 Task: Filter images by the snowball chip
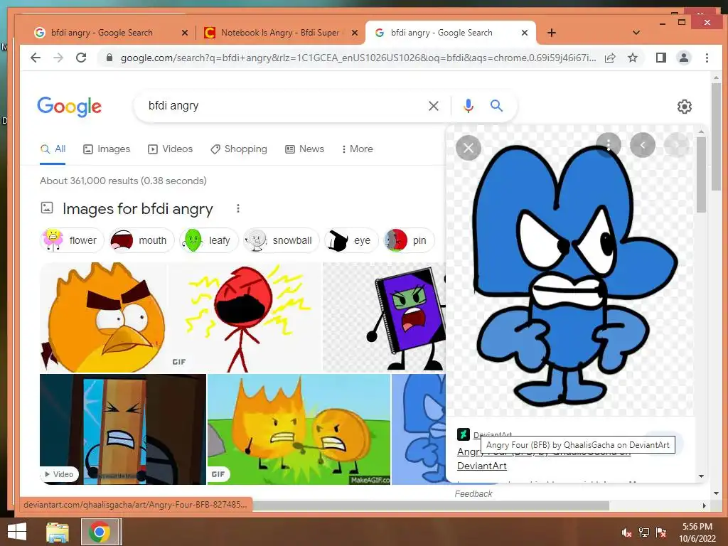[x=282, y=240]
